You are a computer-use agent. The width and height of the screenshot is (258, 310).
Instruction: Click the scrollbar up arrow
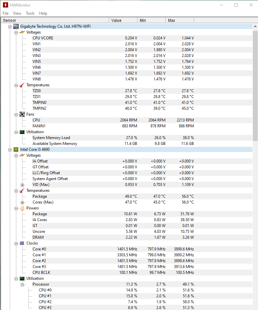tap(255, 26)
